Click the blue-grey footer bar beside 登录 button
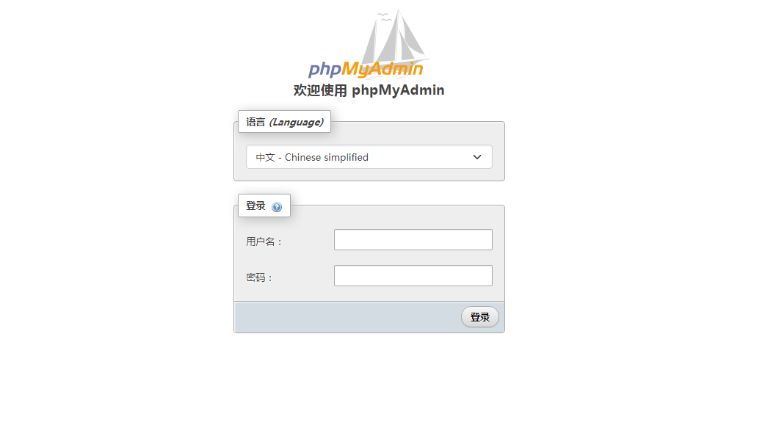The width and height of the screenshot is (765, 447). point(347,317)
